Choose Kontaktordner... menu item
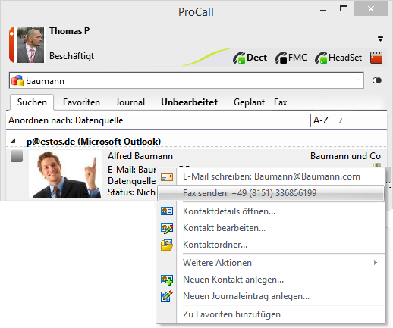This screenshot has height=328, width=393. click(x=271, y=245)
